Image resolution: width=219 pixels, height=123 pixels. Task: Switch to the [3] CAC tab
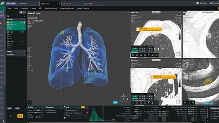tap(67, 4)
